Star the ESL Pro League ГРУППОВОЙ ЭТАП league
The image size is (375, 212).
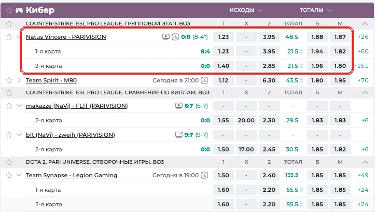pyautogui.click(x=9, y=24)
